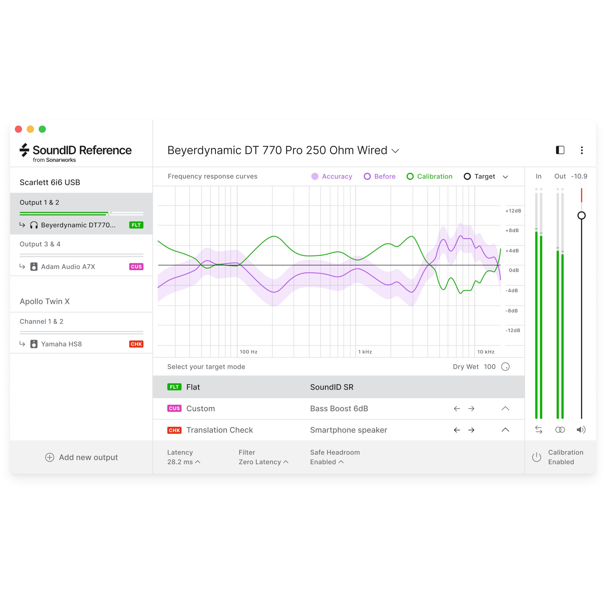Open the Latency 28.2 ms dropdown
This screenshot has height=606, width=606.
184,462
